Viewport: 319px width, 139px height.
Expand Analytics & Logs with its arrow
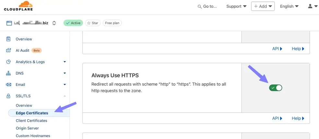tap(65, 62)
